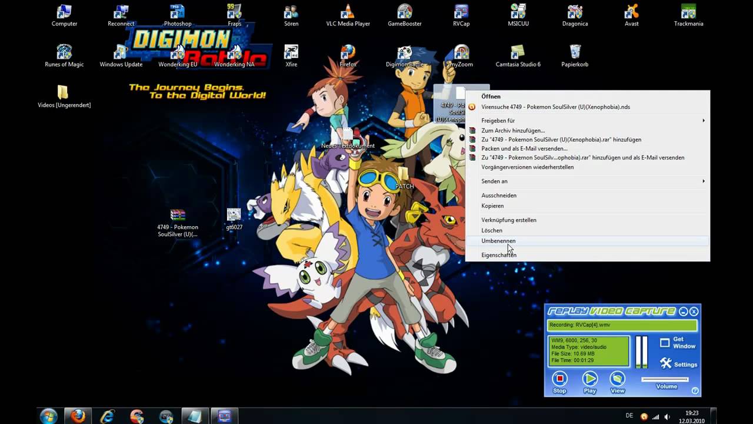
Task: Select the Pokemon SoulSilver rar archive icon
Action: click(x=178, y=223)
